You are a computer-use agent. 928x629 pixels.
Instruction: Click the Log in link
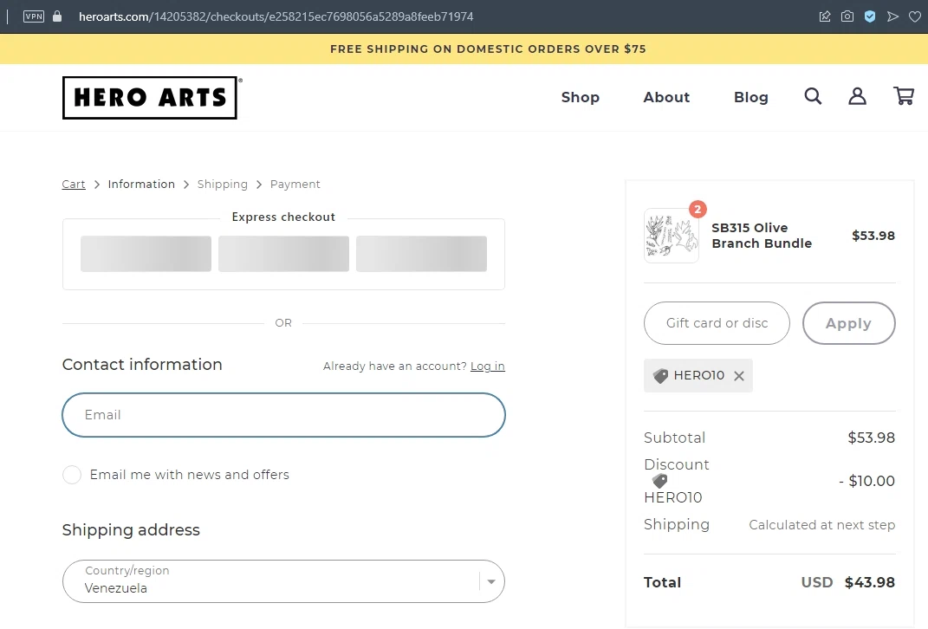(488, 366)
